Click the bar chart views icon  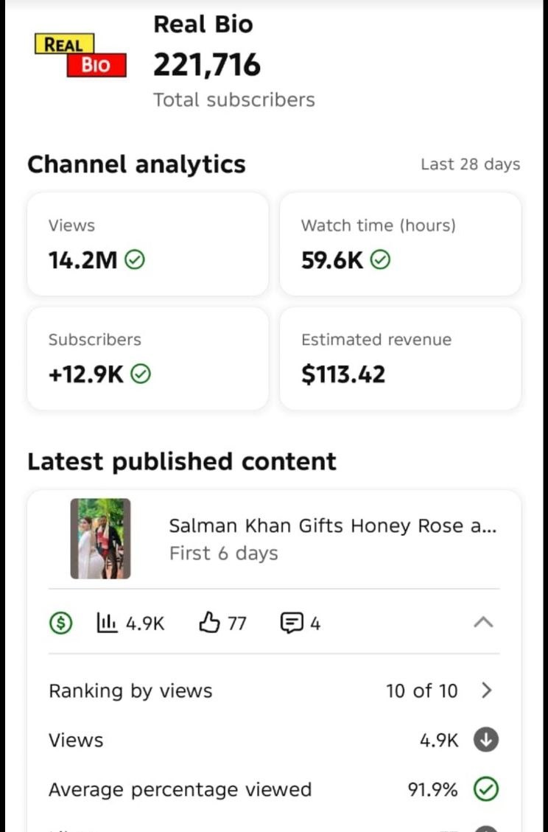108,623
